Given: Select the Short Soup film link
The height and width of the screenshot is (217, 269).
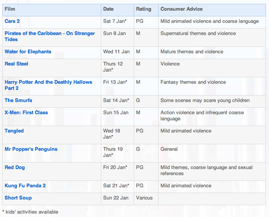Looking at the screenshot, I should point(18,198).
